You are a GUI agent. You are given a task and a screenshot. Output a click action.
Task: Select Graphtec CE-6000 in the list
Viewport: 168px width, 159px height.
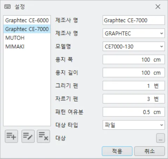click(27, 20)
